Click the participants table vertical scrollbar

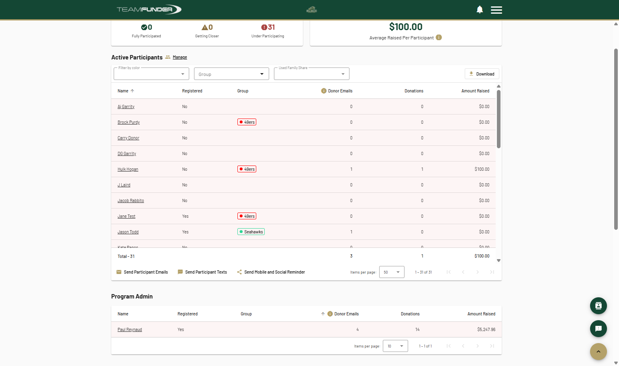[498, 119]
